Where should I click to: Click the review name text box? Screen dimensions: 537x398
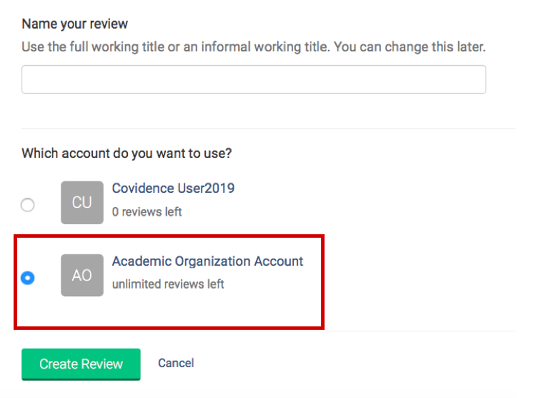click(254, 79)
